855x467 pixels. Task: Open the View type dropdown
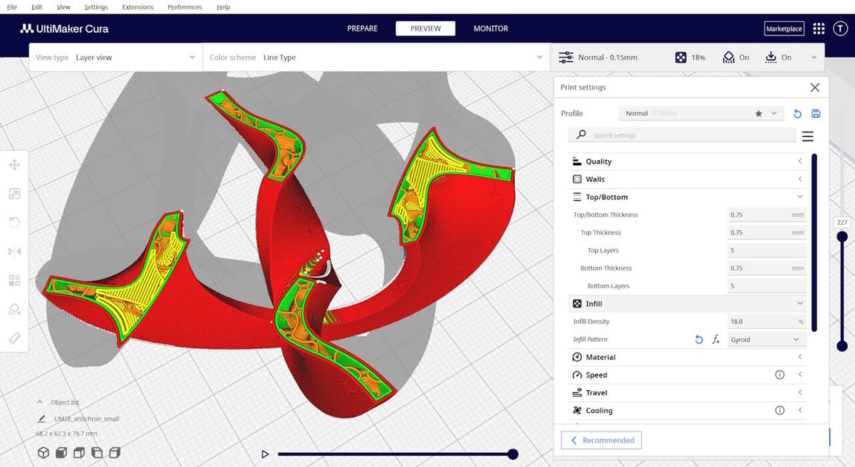pos(115,57)
